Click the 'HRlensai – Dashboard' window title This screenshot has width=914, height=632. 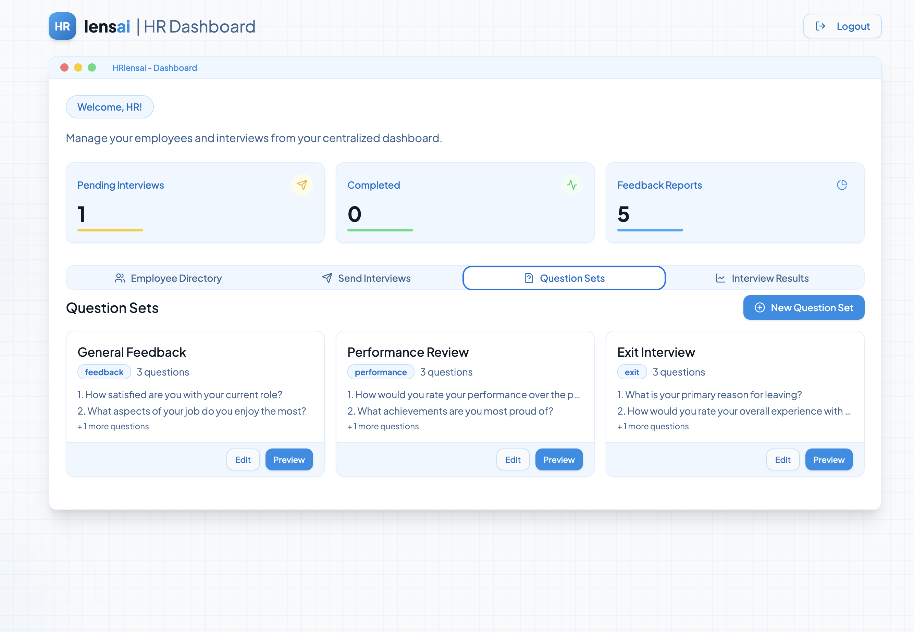[155, 68]
